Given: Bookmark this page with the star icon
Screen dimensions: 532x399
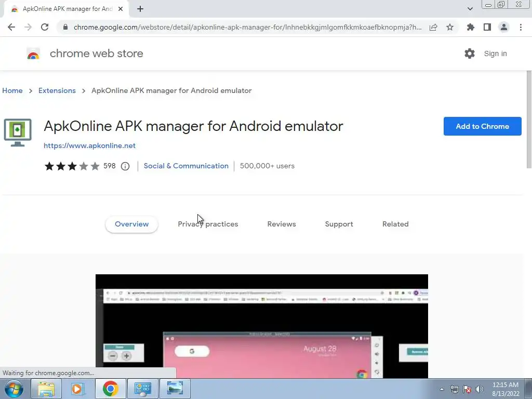Looking at the screenshot, I should point(450,27).
